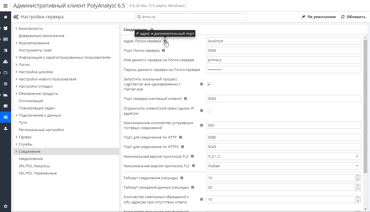The width and height of the screenshot is (370, 212).
Task: Click info icon for Запустить локальный процесс LoginServer.exe
Action: click(x=202, y=84)
